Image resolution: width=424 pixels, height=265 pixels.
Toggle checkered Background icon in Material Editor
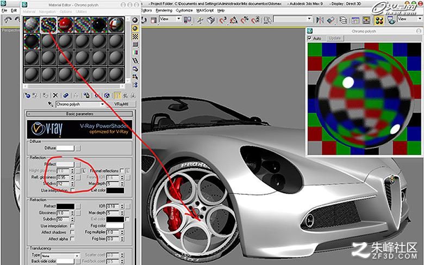pyautogui.click(x=135, y=36)
